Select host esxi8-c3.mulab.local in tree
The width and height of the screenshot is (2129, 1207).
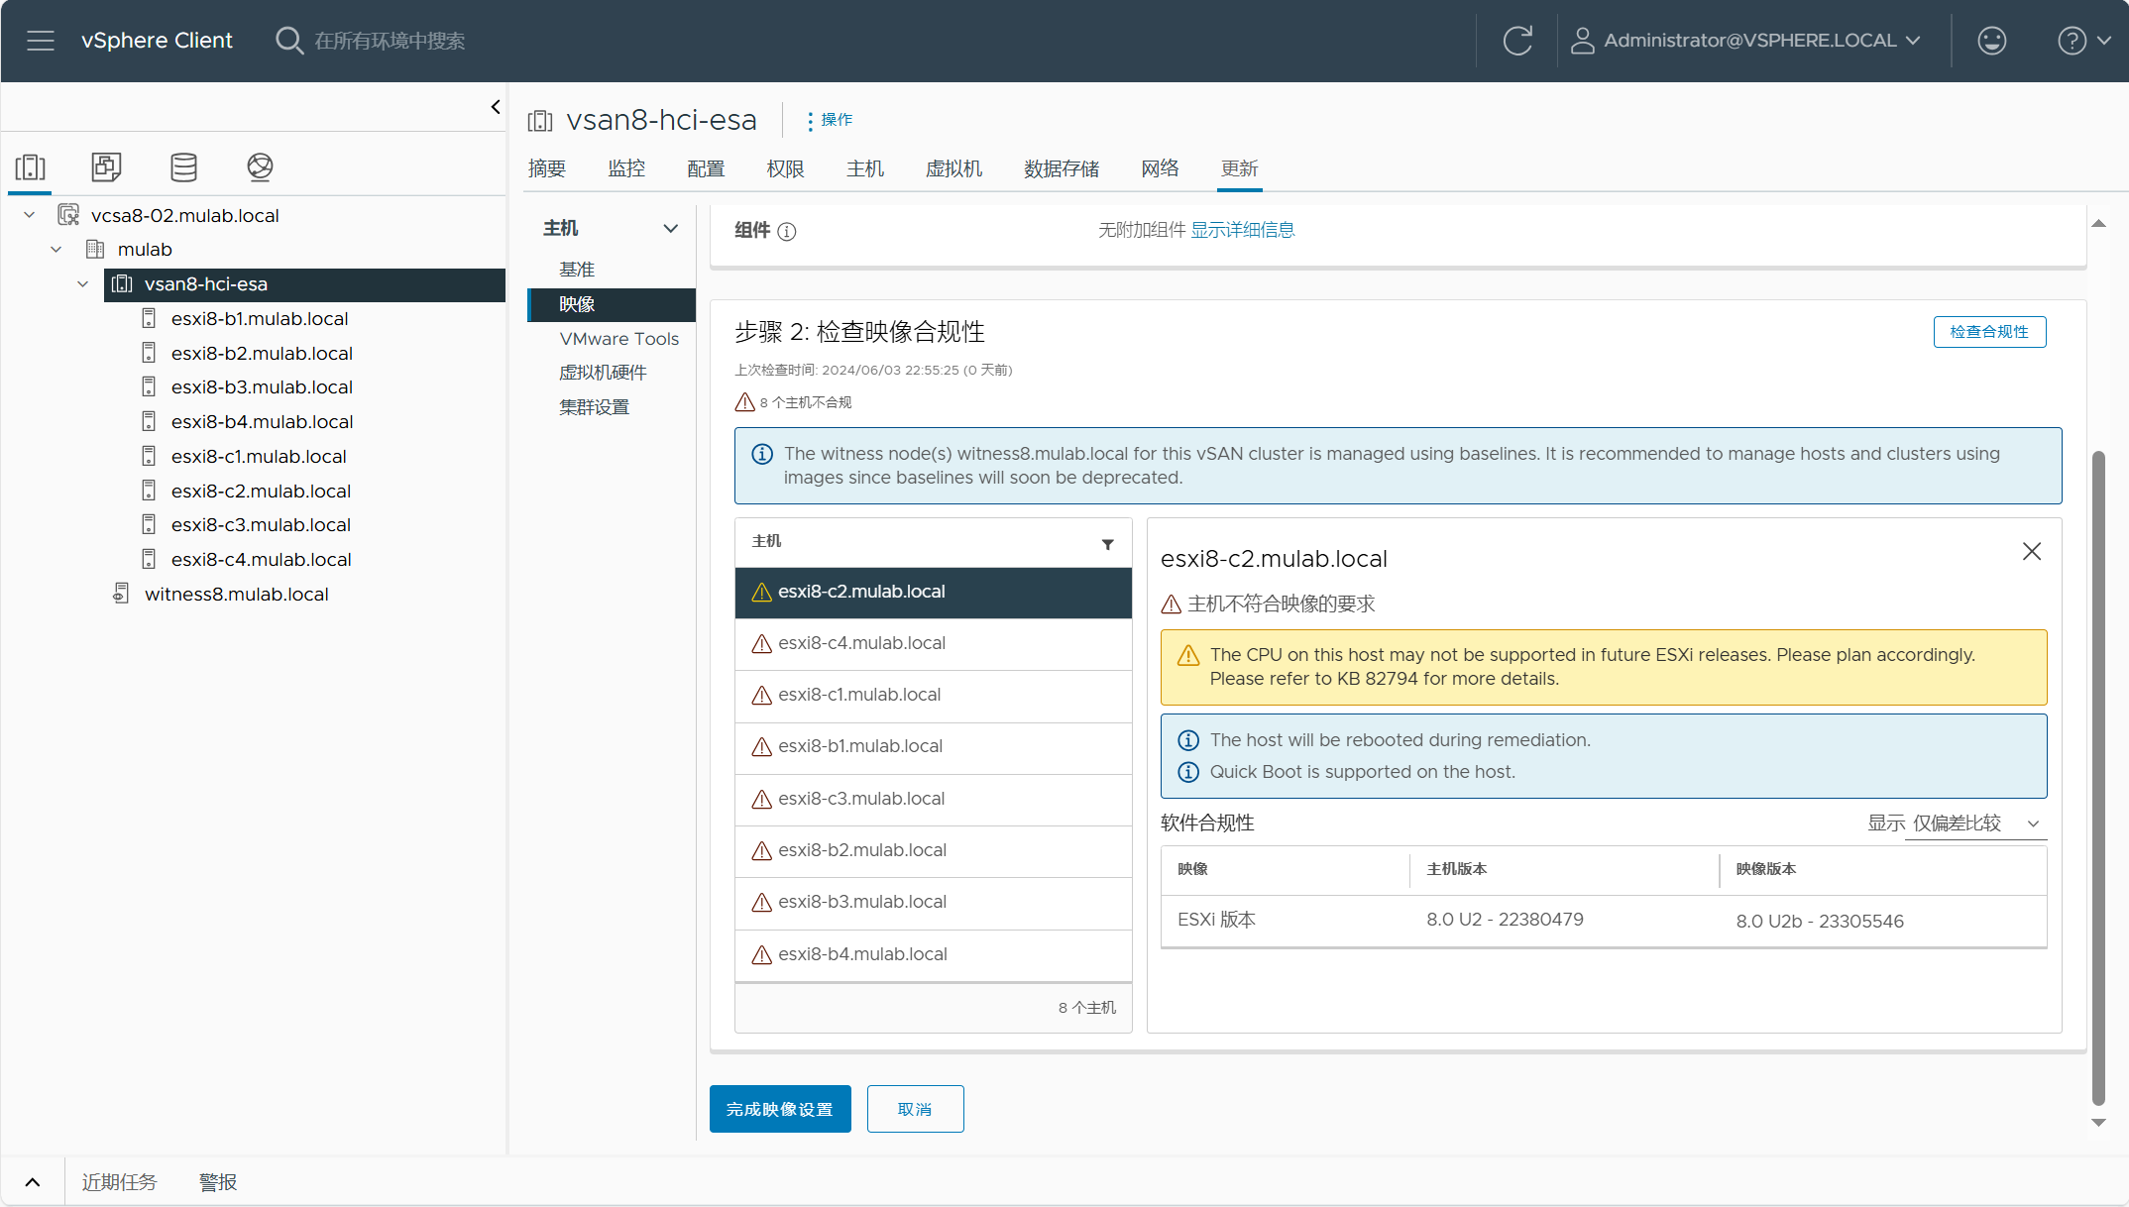(261, 525)
